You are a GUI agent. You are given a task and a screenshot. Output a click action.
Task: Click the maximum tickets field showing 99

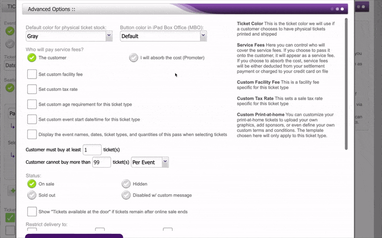point(101,162)
